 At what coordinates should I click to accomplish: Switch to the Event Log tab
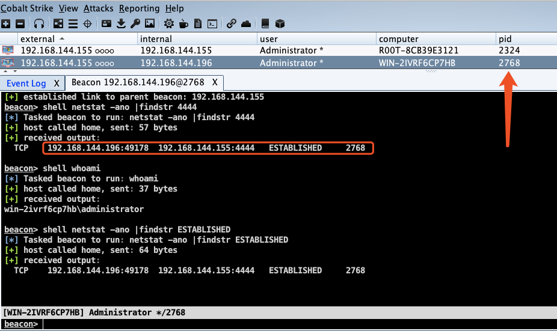tap(26, 84)
